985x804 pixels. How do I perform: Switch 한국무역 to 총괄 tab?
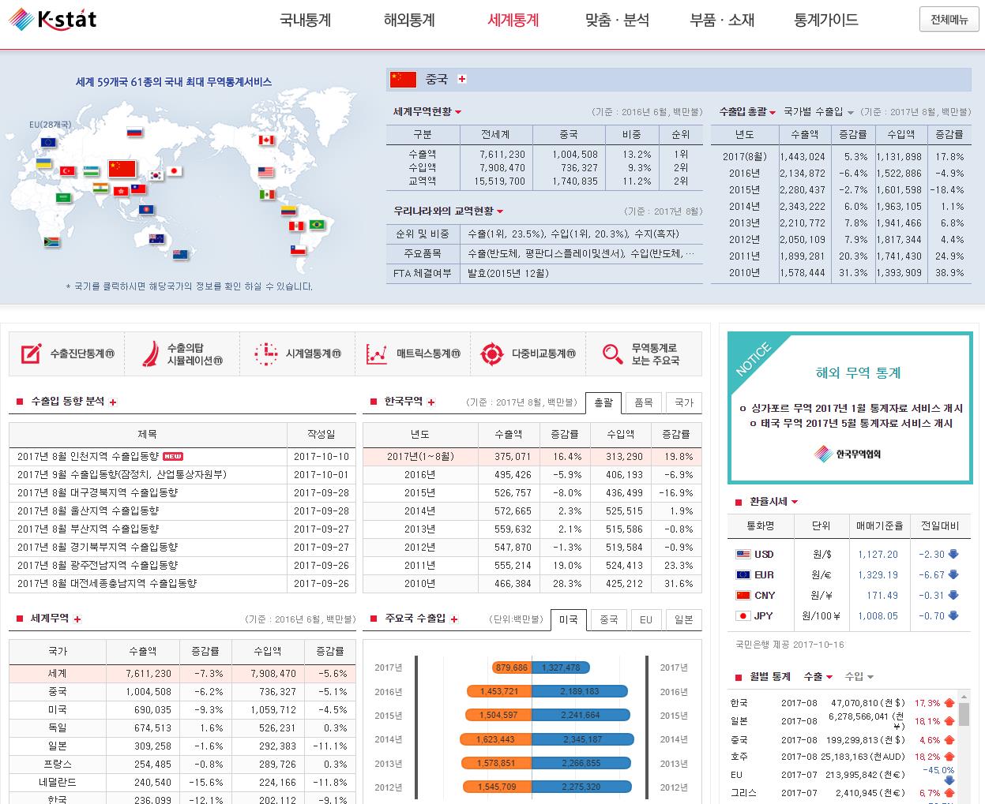(x=603, y=402)
